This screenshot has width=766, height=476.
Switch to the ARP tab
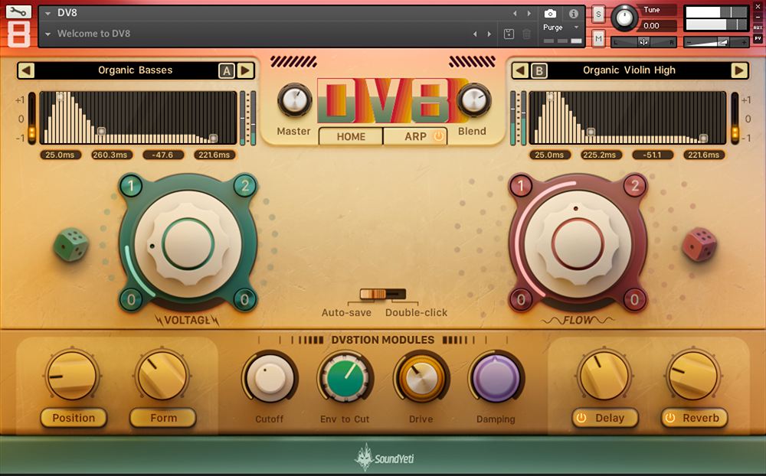(414, 136)
